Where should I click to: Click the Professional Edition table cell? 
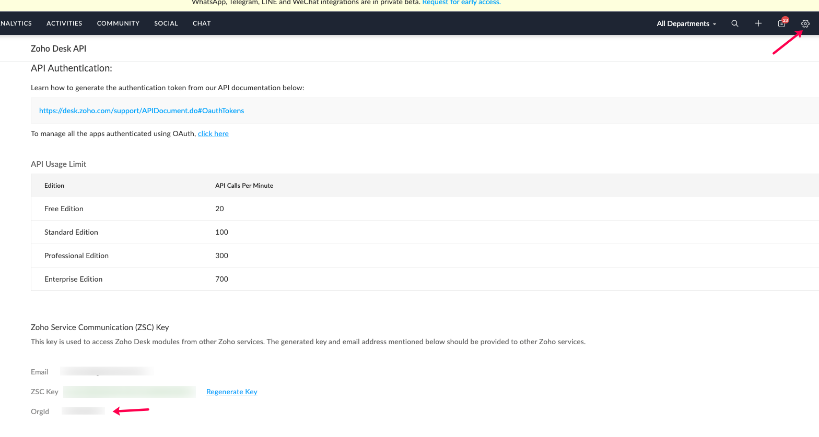76,256
